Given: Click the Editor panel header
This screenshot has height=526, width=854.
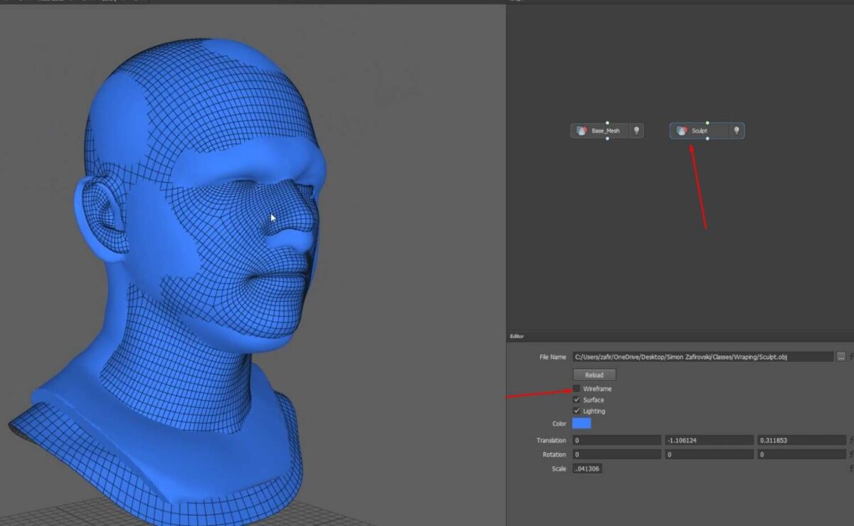Looking at the screenshot, I should pyautogui.click(x=517, y=336).
